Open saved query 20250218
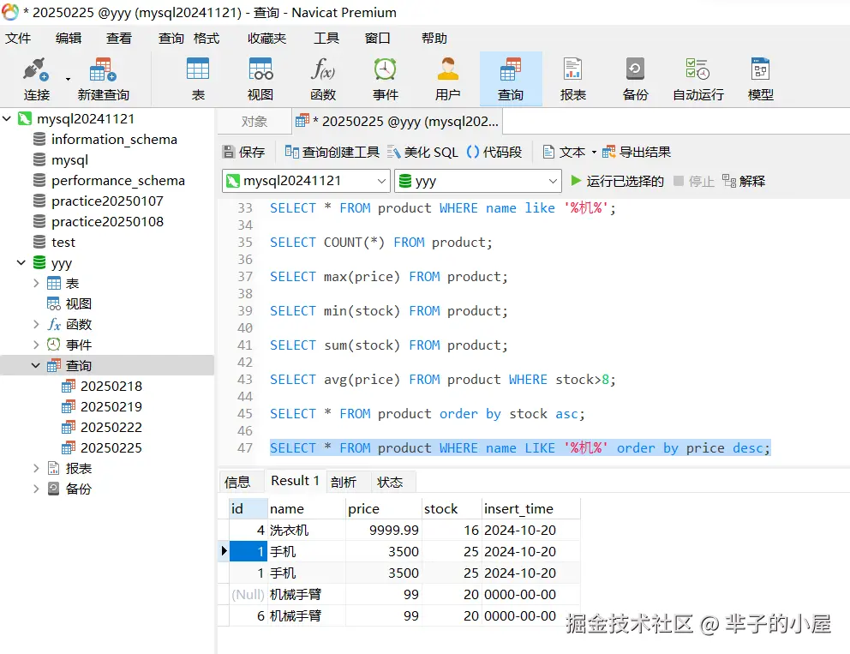The height and width of the screenshot is (654, 850). click(x=102, y=386)
